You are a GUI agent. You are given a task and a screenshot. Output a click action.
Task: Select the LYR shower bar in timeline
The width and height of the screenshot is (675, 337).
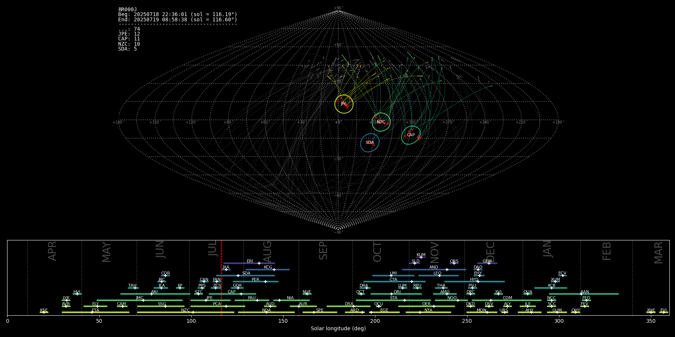point(66,300)
